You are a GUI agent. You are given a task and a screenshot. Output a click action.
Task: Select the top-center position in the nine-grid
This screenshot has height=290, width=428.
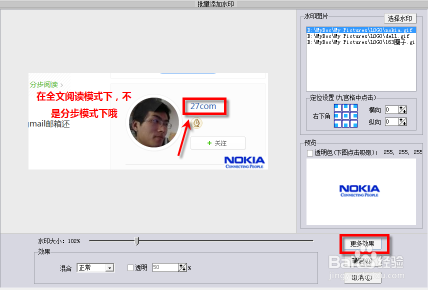click(345, 107)
